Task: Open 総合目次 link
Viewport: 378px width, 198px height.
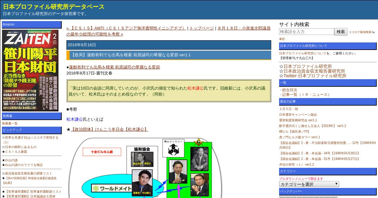Action: pyautogui.click(x=289, y=90)
